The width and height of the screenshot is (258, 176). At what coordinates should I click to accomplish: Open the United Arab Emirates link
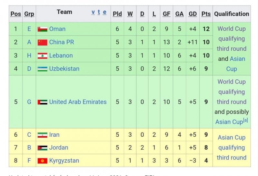click(x=78, y=102)
